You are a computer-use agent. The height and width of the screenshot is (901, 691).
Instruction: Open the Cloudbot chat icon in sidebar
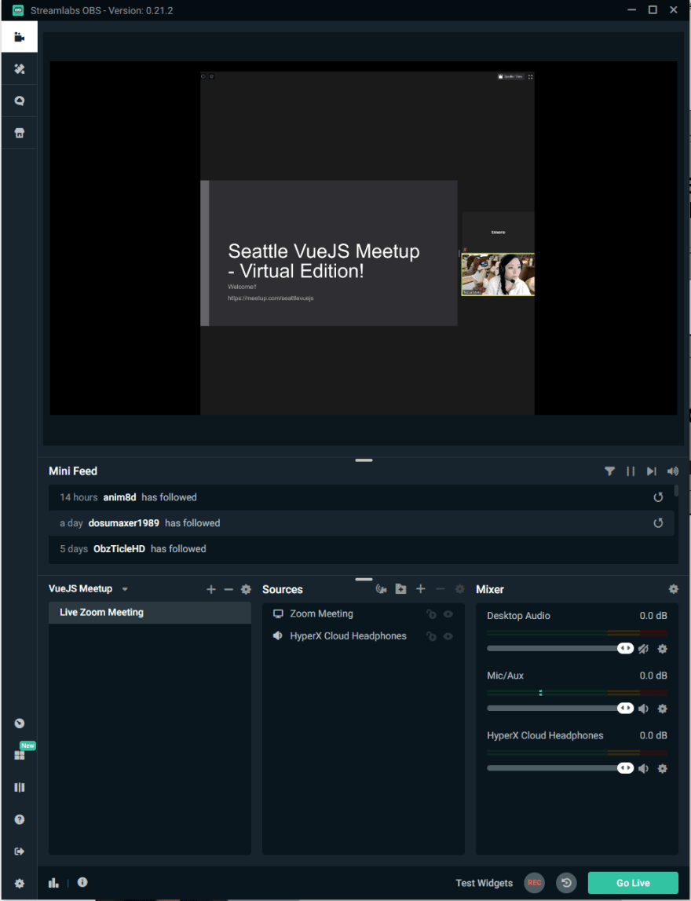coord(20,101)
